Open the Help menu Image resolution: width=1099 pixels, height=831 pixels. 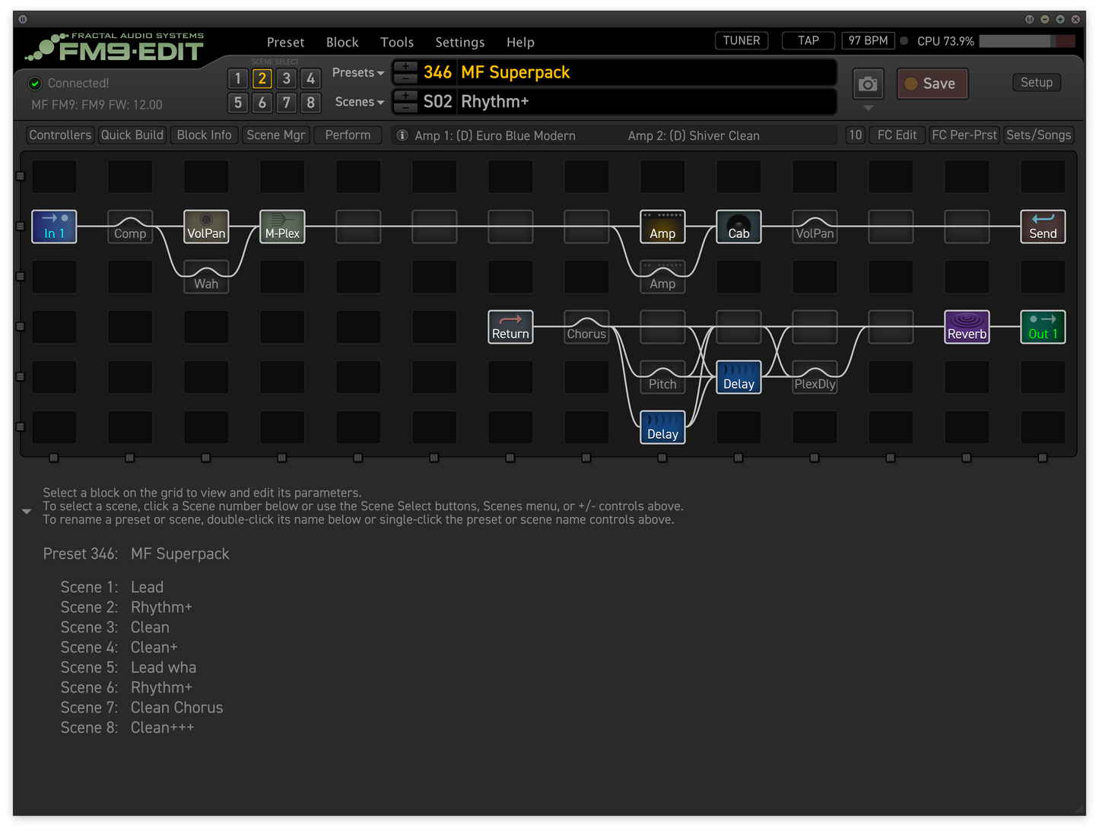[520, 43]
